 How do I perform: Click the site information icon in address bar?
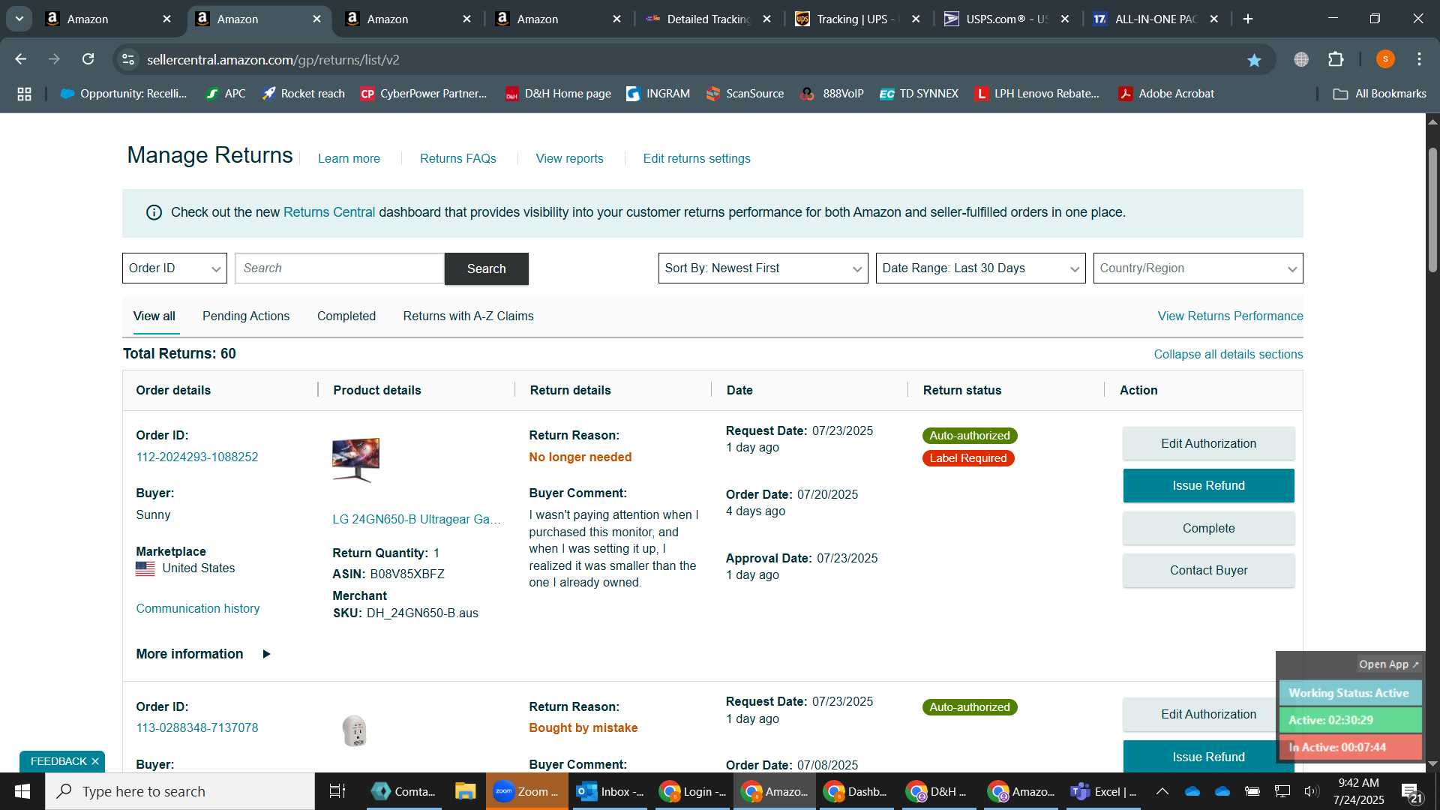pos(129,59)
